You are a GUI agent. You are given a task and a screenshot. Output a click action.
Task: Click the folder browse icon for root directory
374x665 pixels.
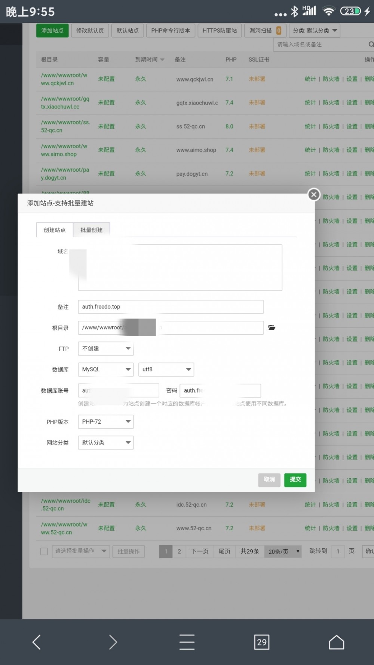[272, 328]
